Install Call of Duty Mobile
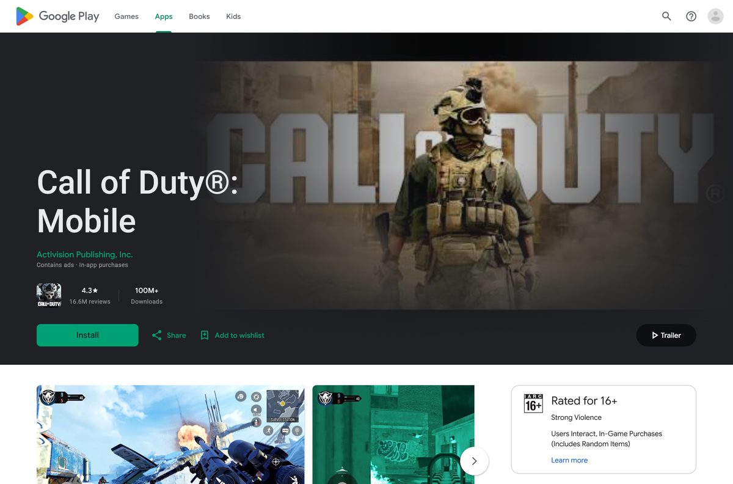 (87, 335)
